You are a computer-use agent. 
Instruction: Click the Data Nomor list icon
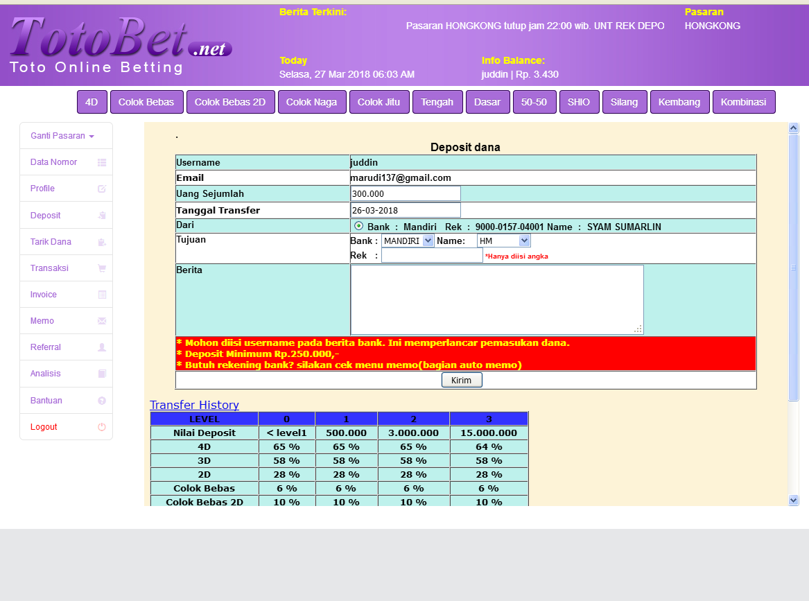point(102,162)
